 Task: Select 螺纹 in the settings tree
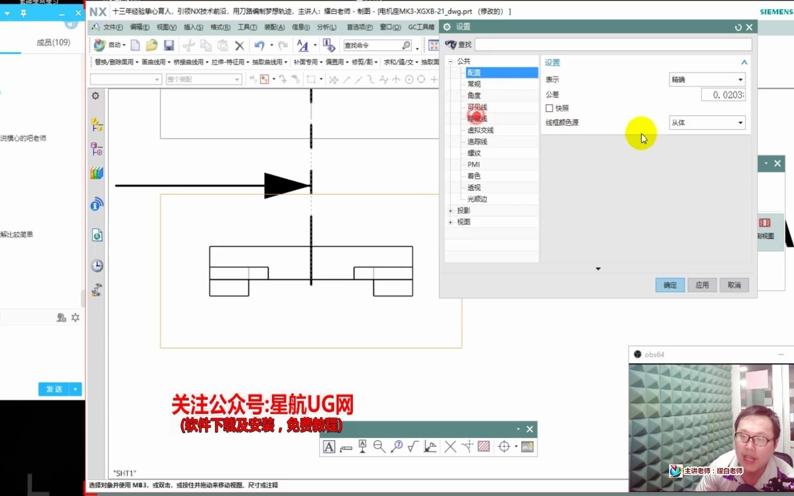[474, 153]
